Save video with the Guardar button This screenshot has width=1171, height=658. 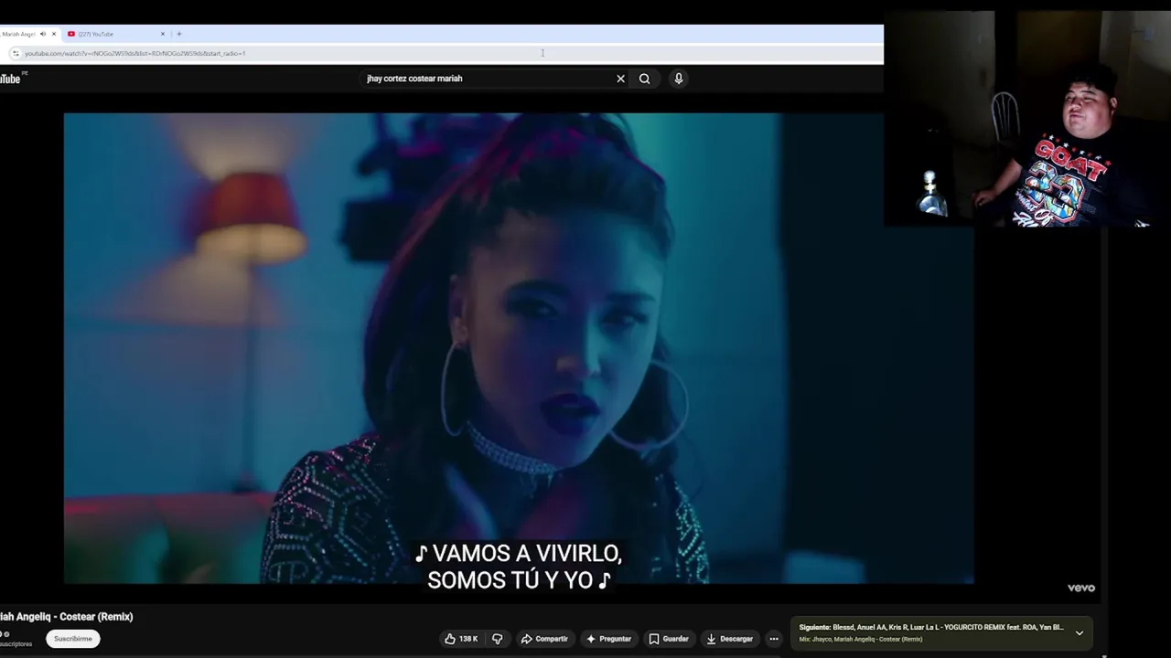(x=669, y=639)
